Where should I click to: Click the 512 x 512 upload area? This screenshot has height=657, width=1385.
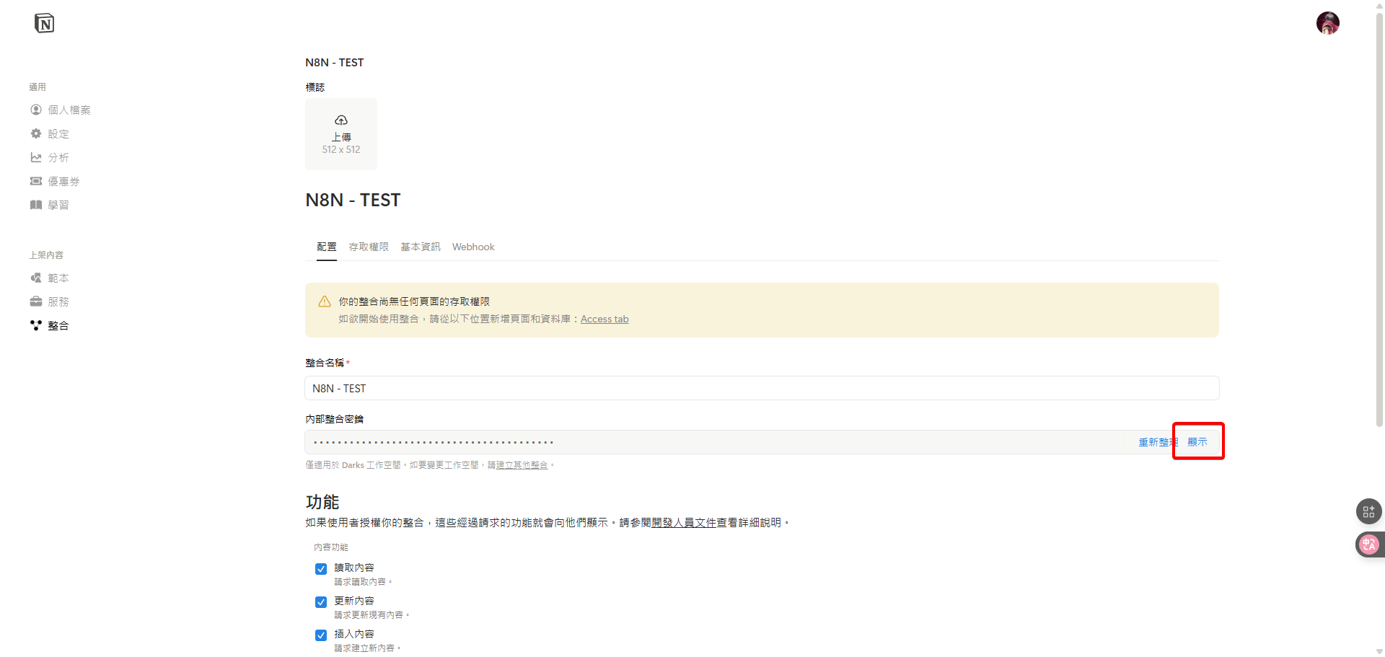pyautogui.click(x=340, y=134)
